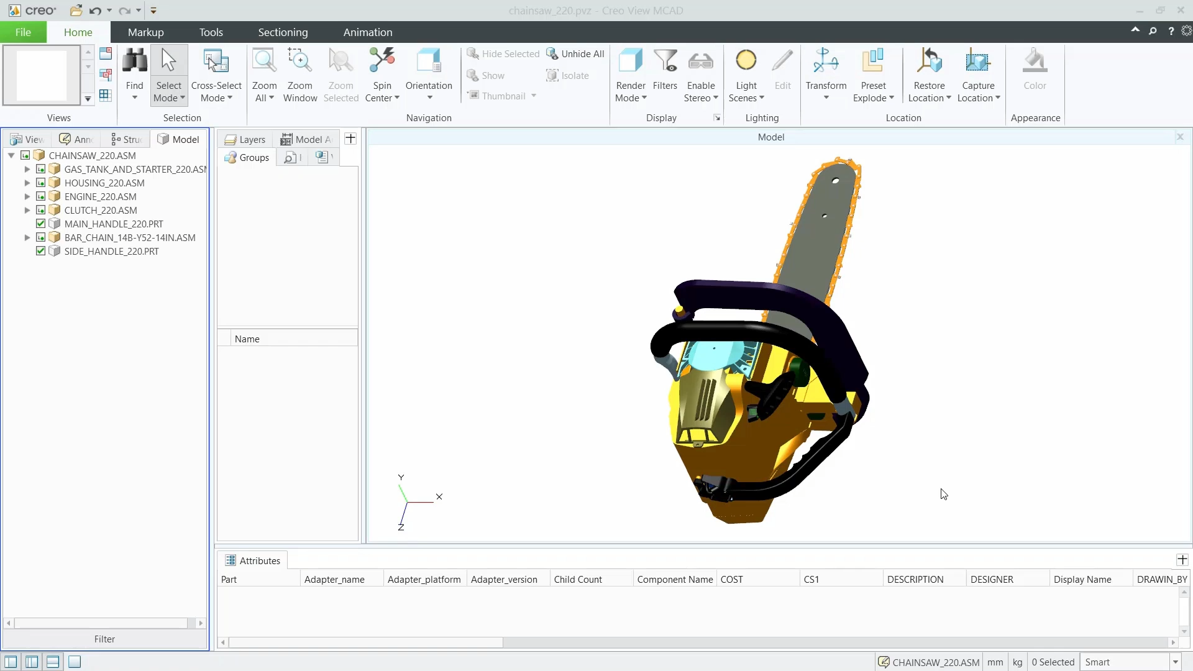Click the open file folder icon
The height and width of the screenshot is (671, 1193).
tap(76, 11)
